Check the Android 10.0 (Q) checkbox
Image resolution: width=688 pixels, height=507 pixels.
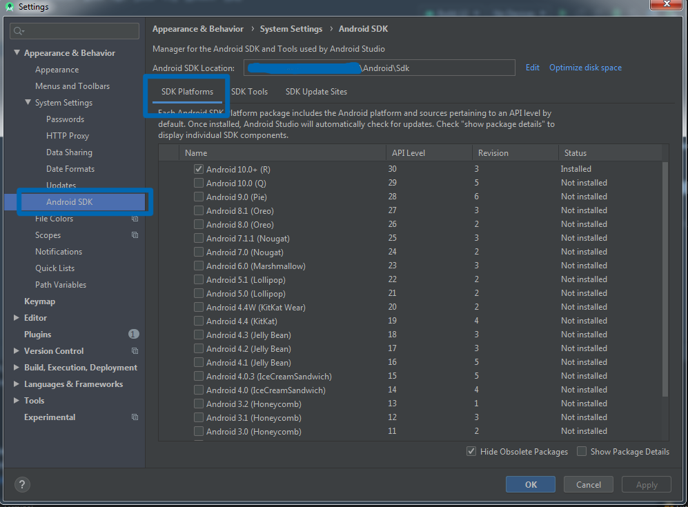[198, 183]
